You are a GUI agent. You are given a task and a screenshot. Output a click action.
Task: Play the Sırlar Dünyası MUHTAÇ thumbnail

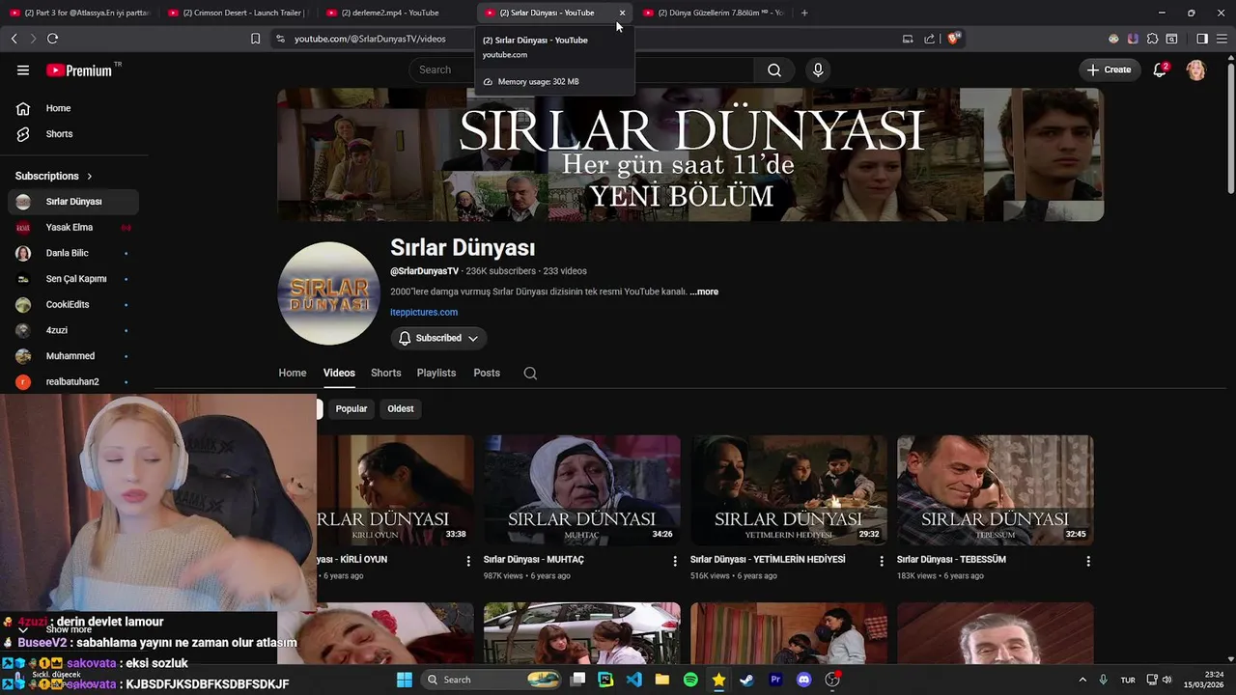(582, 490)
